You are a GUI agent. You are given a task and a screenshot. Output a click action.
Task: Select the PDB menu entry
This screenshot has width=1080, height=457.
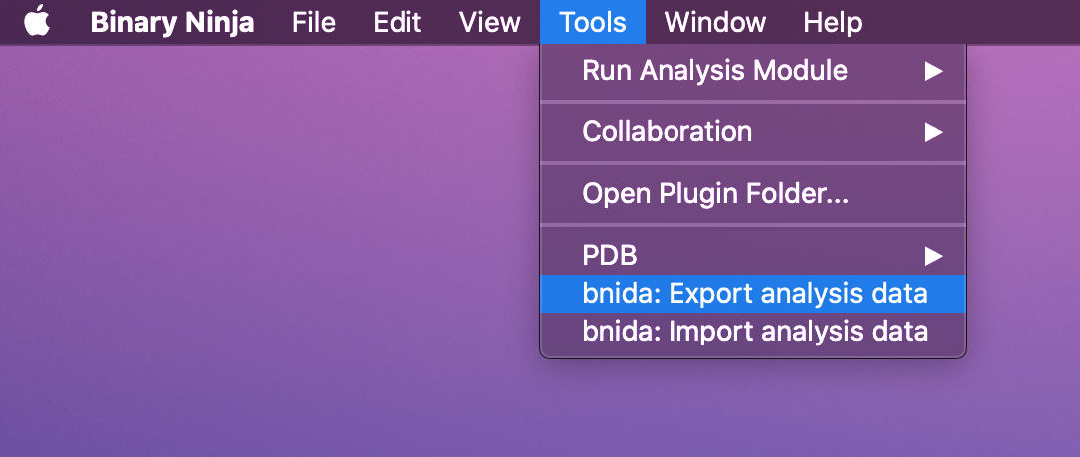tap(753, 256)
